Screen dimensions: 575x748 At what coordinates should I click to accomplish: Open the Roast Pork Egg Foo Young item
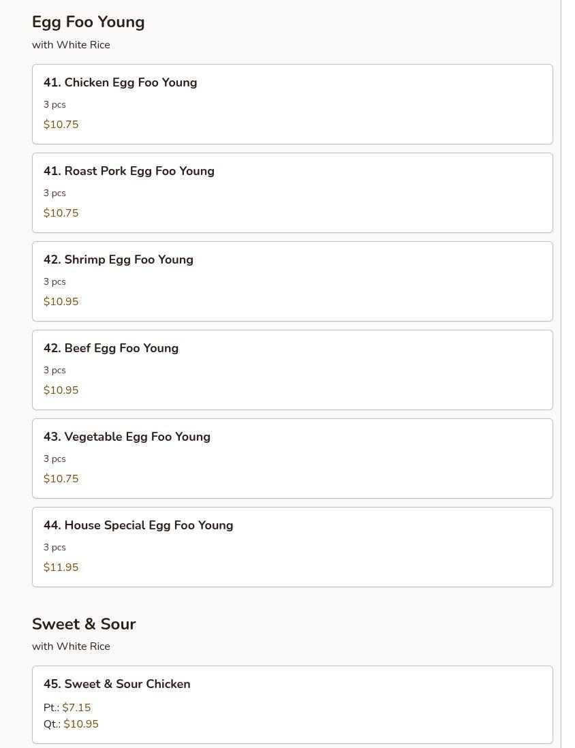click(x=129, y=171)
